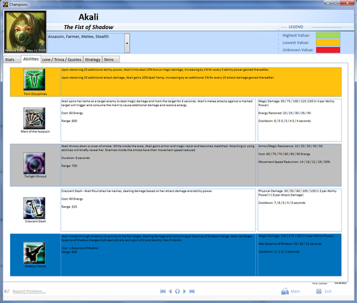This screenshot has height=303, width=357.
Task: Close the Champions window
Action: click(x=348, y=3)
